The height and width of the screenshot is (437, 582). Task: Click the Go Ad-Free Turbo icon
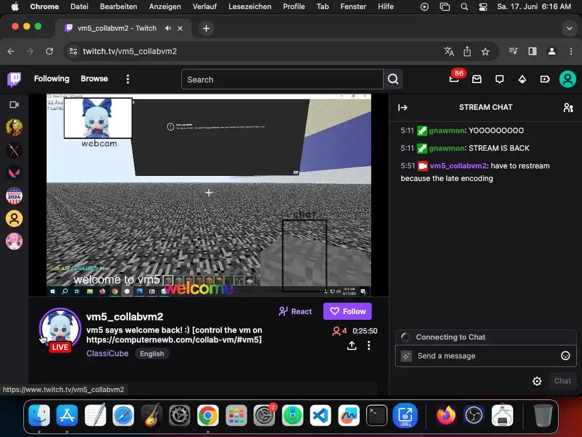point(545,79)
